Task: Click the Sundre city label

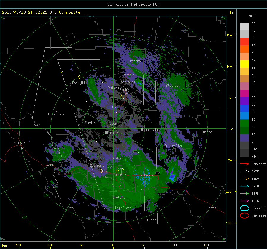Action: (x=90, y=123)
